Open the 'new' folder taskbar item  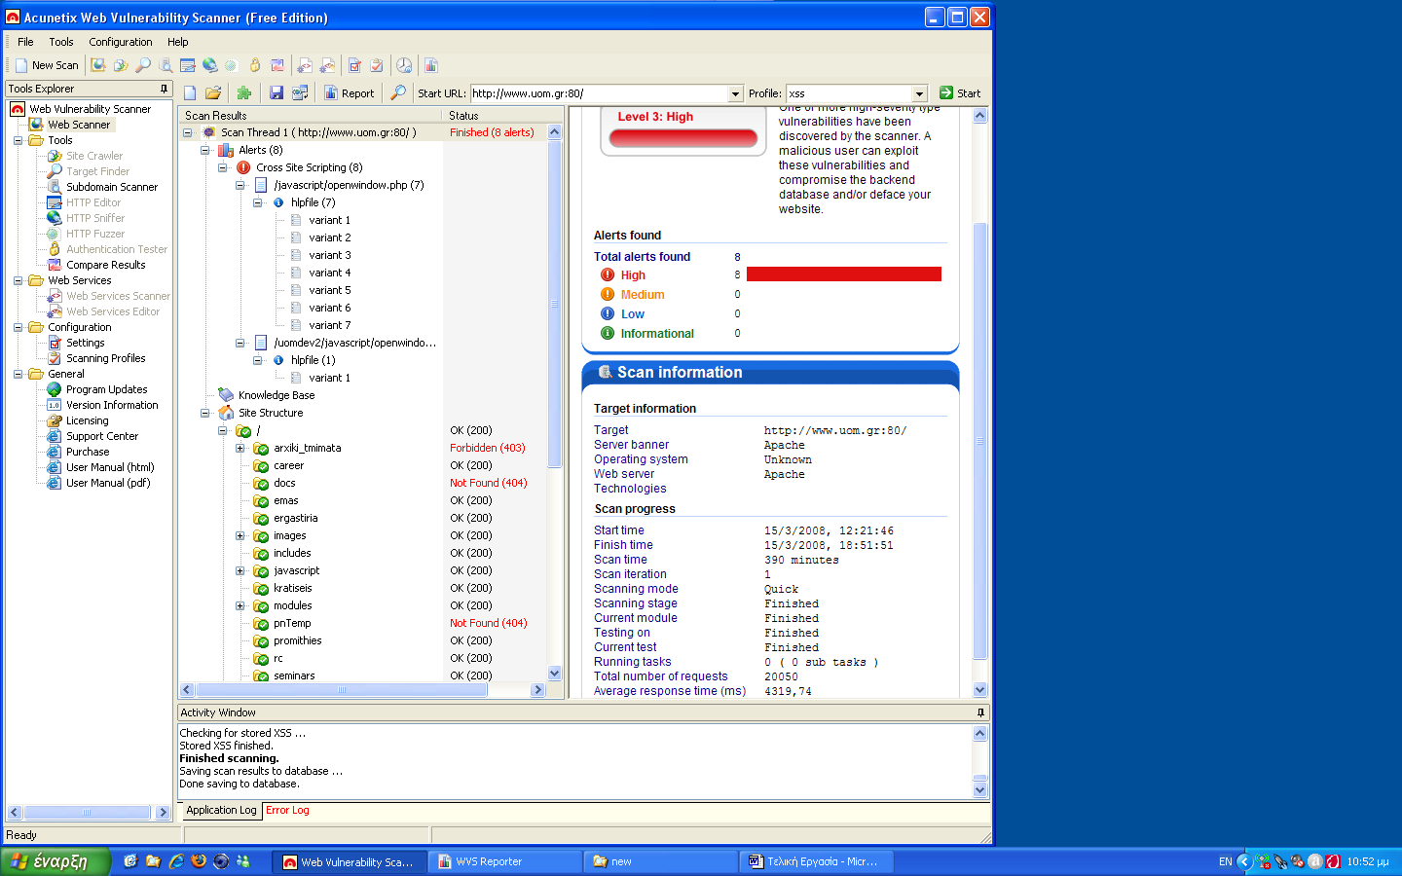tap(660, 861)
